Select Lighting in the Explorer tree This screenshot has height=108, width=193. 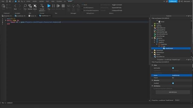coord(159,26)
